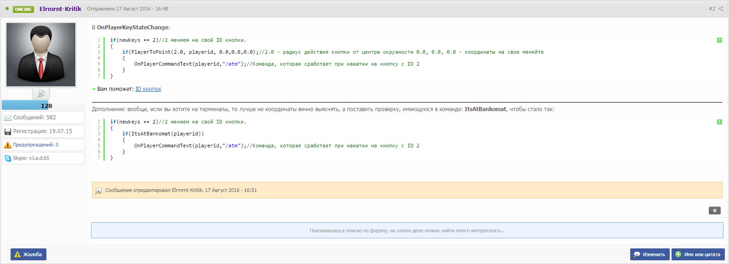Click the green help icon of second code block
Screen dimensions: 729x264
tap(719, 122)
